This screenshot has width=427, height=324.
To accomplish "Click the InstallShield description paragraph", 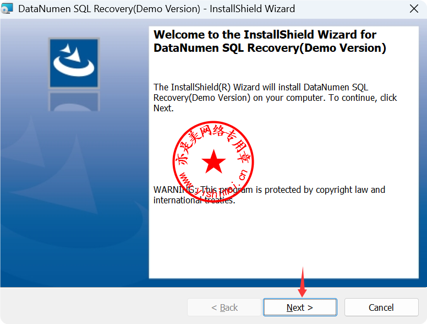I will [275, 98].
